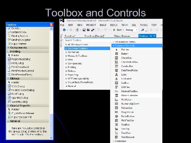The image size is (191, 143).
Task: Open the TOOLS menu
Action: tap(144, 25)
